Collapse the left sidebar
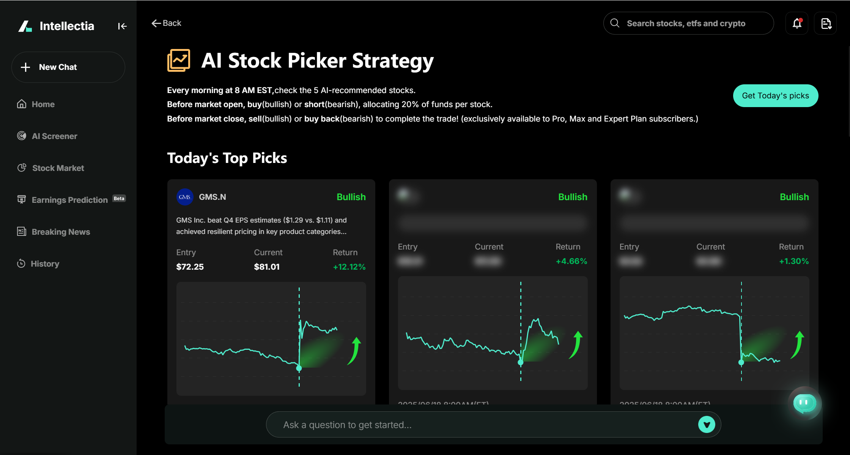The image size is (850, 455). point(122,26)
